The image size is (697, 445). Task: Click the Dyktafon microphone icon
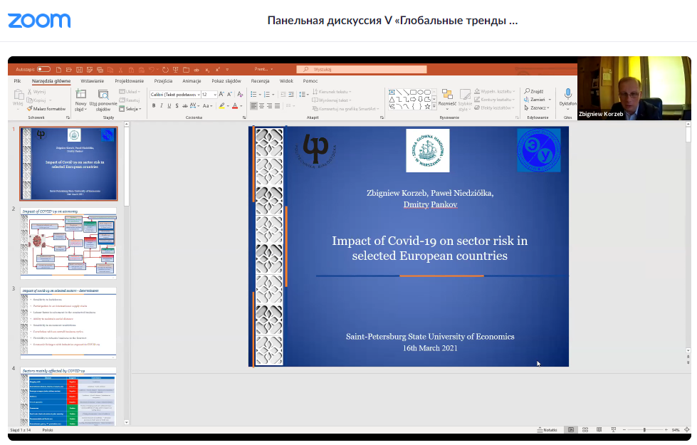click(x=567, y=93)
